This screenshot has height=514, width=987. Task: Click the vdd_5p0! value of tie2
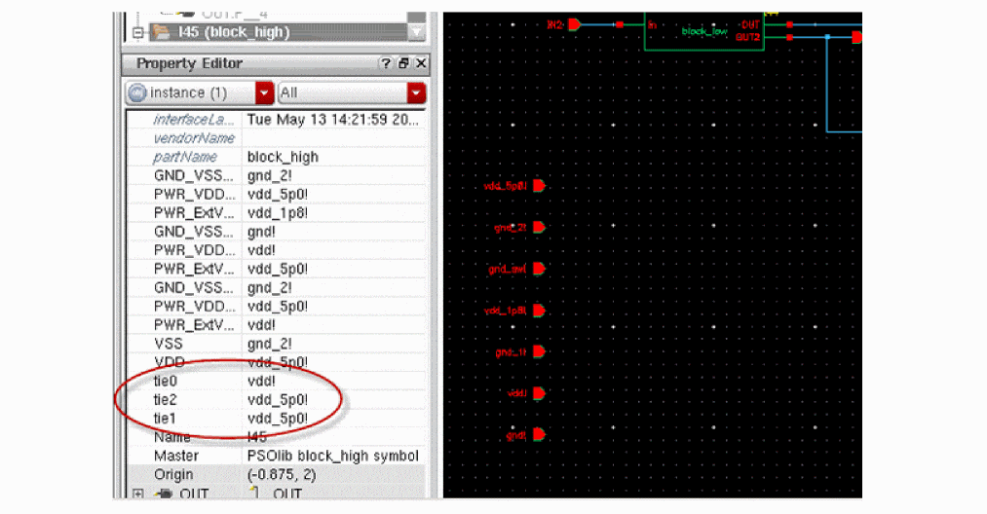coord(278,399)
